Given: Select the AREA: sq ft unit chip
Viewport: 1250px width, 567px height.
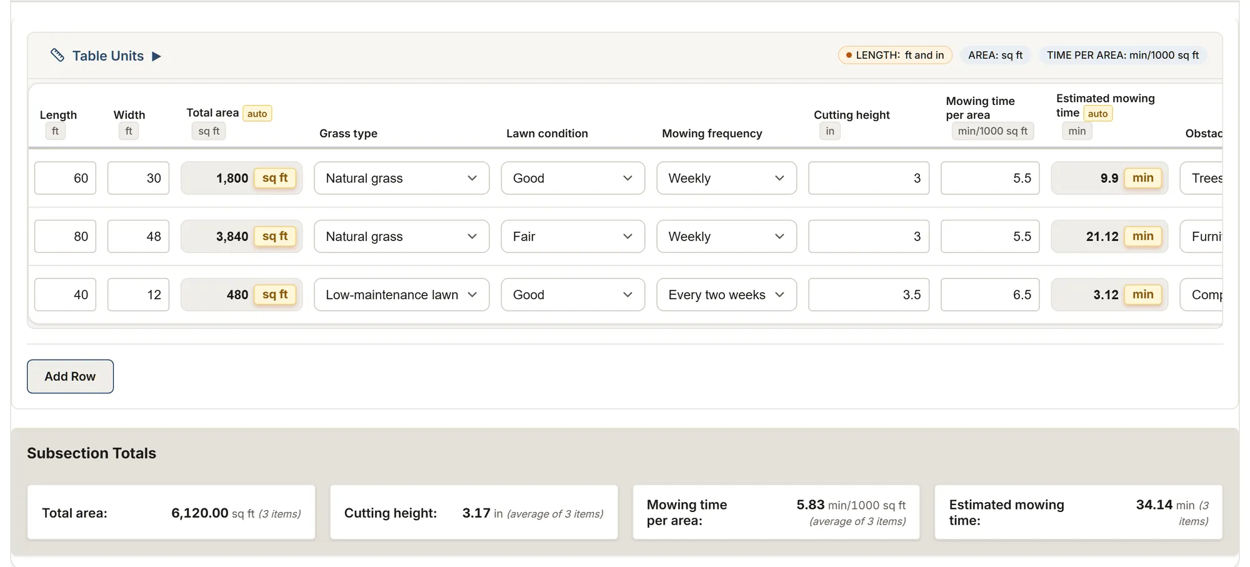Looking at the screenshot, I should tap(995, 55).
